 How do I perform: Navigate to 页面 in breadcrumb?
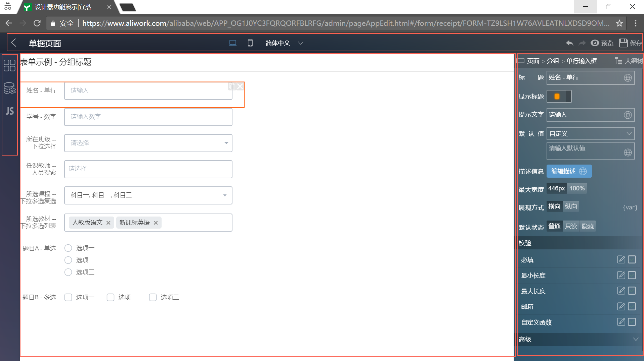[x=533, y=61]
